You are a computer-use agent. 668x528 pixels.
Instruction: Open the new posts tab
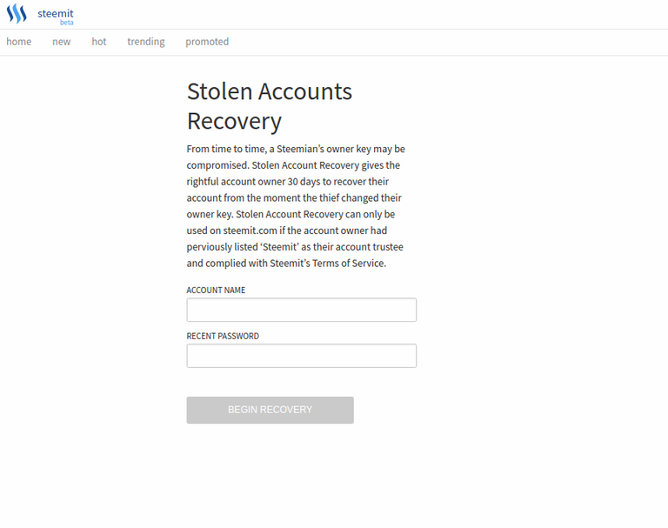61,42
